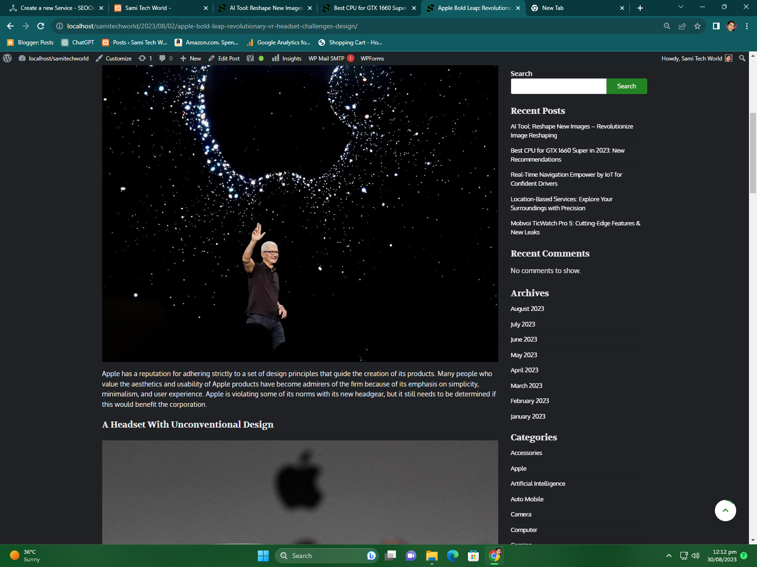This screenshot has width=757, height=567.
Task: Open the comments bubble in admin bar
Action: (x=165, y=58)
